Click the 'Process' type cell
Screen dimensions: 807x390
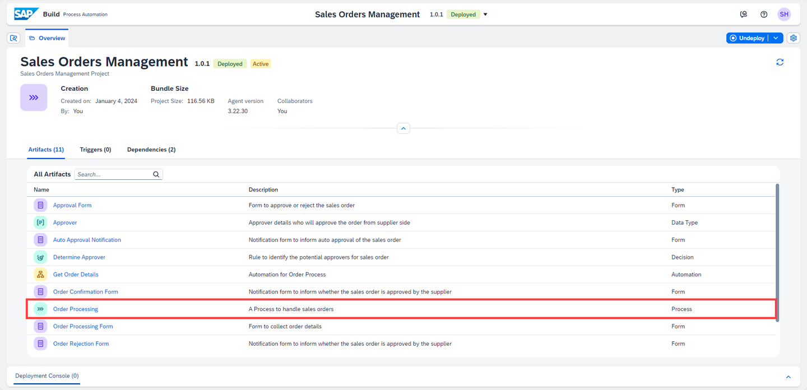click(681, 309)
